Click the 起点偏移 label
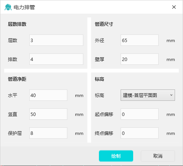Image resolution: width=183 pixels, height=166 pixels. [x=104, y=114]
